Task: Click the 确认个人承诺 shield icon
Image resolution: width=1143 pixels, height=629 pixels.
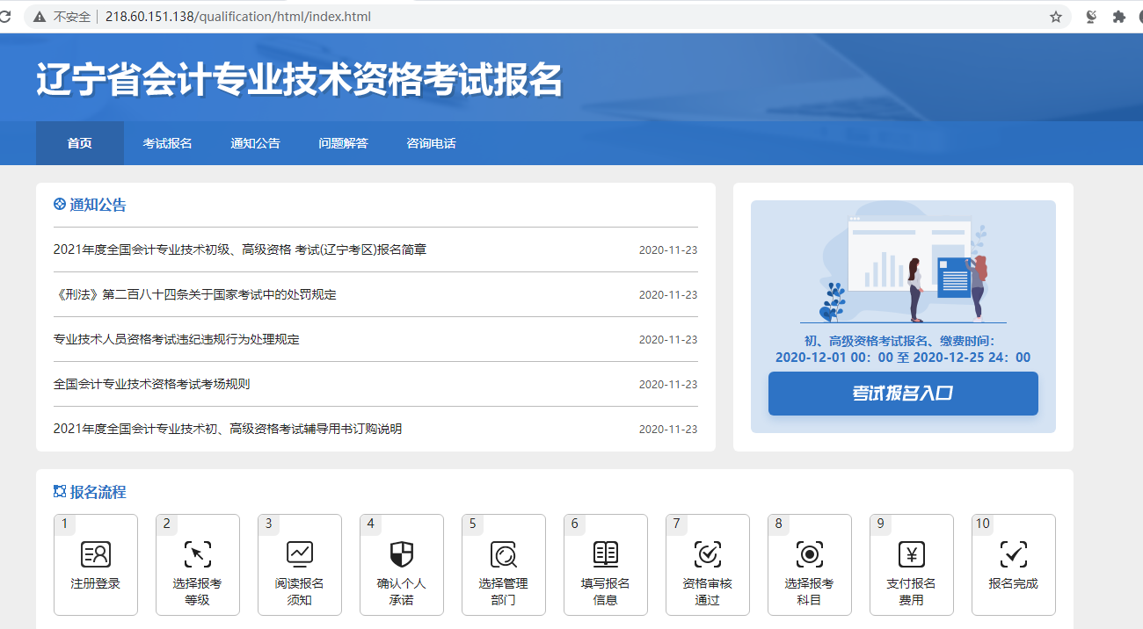Action: coord(402,554)
